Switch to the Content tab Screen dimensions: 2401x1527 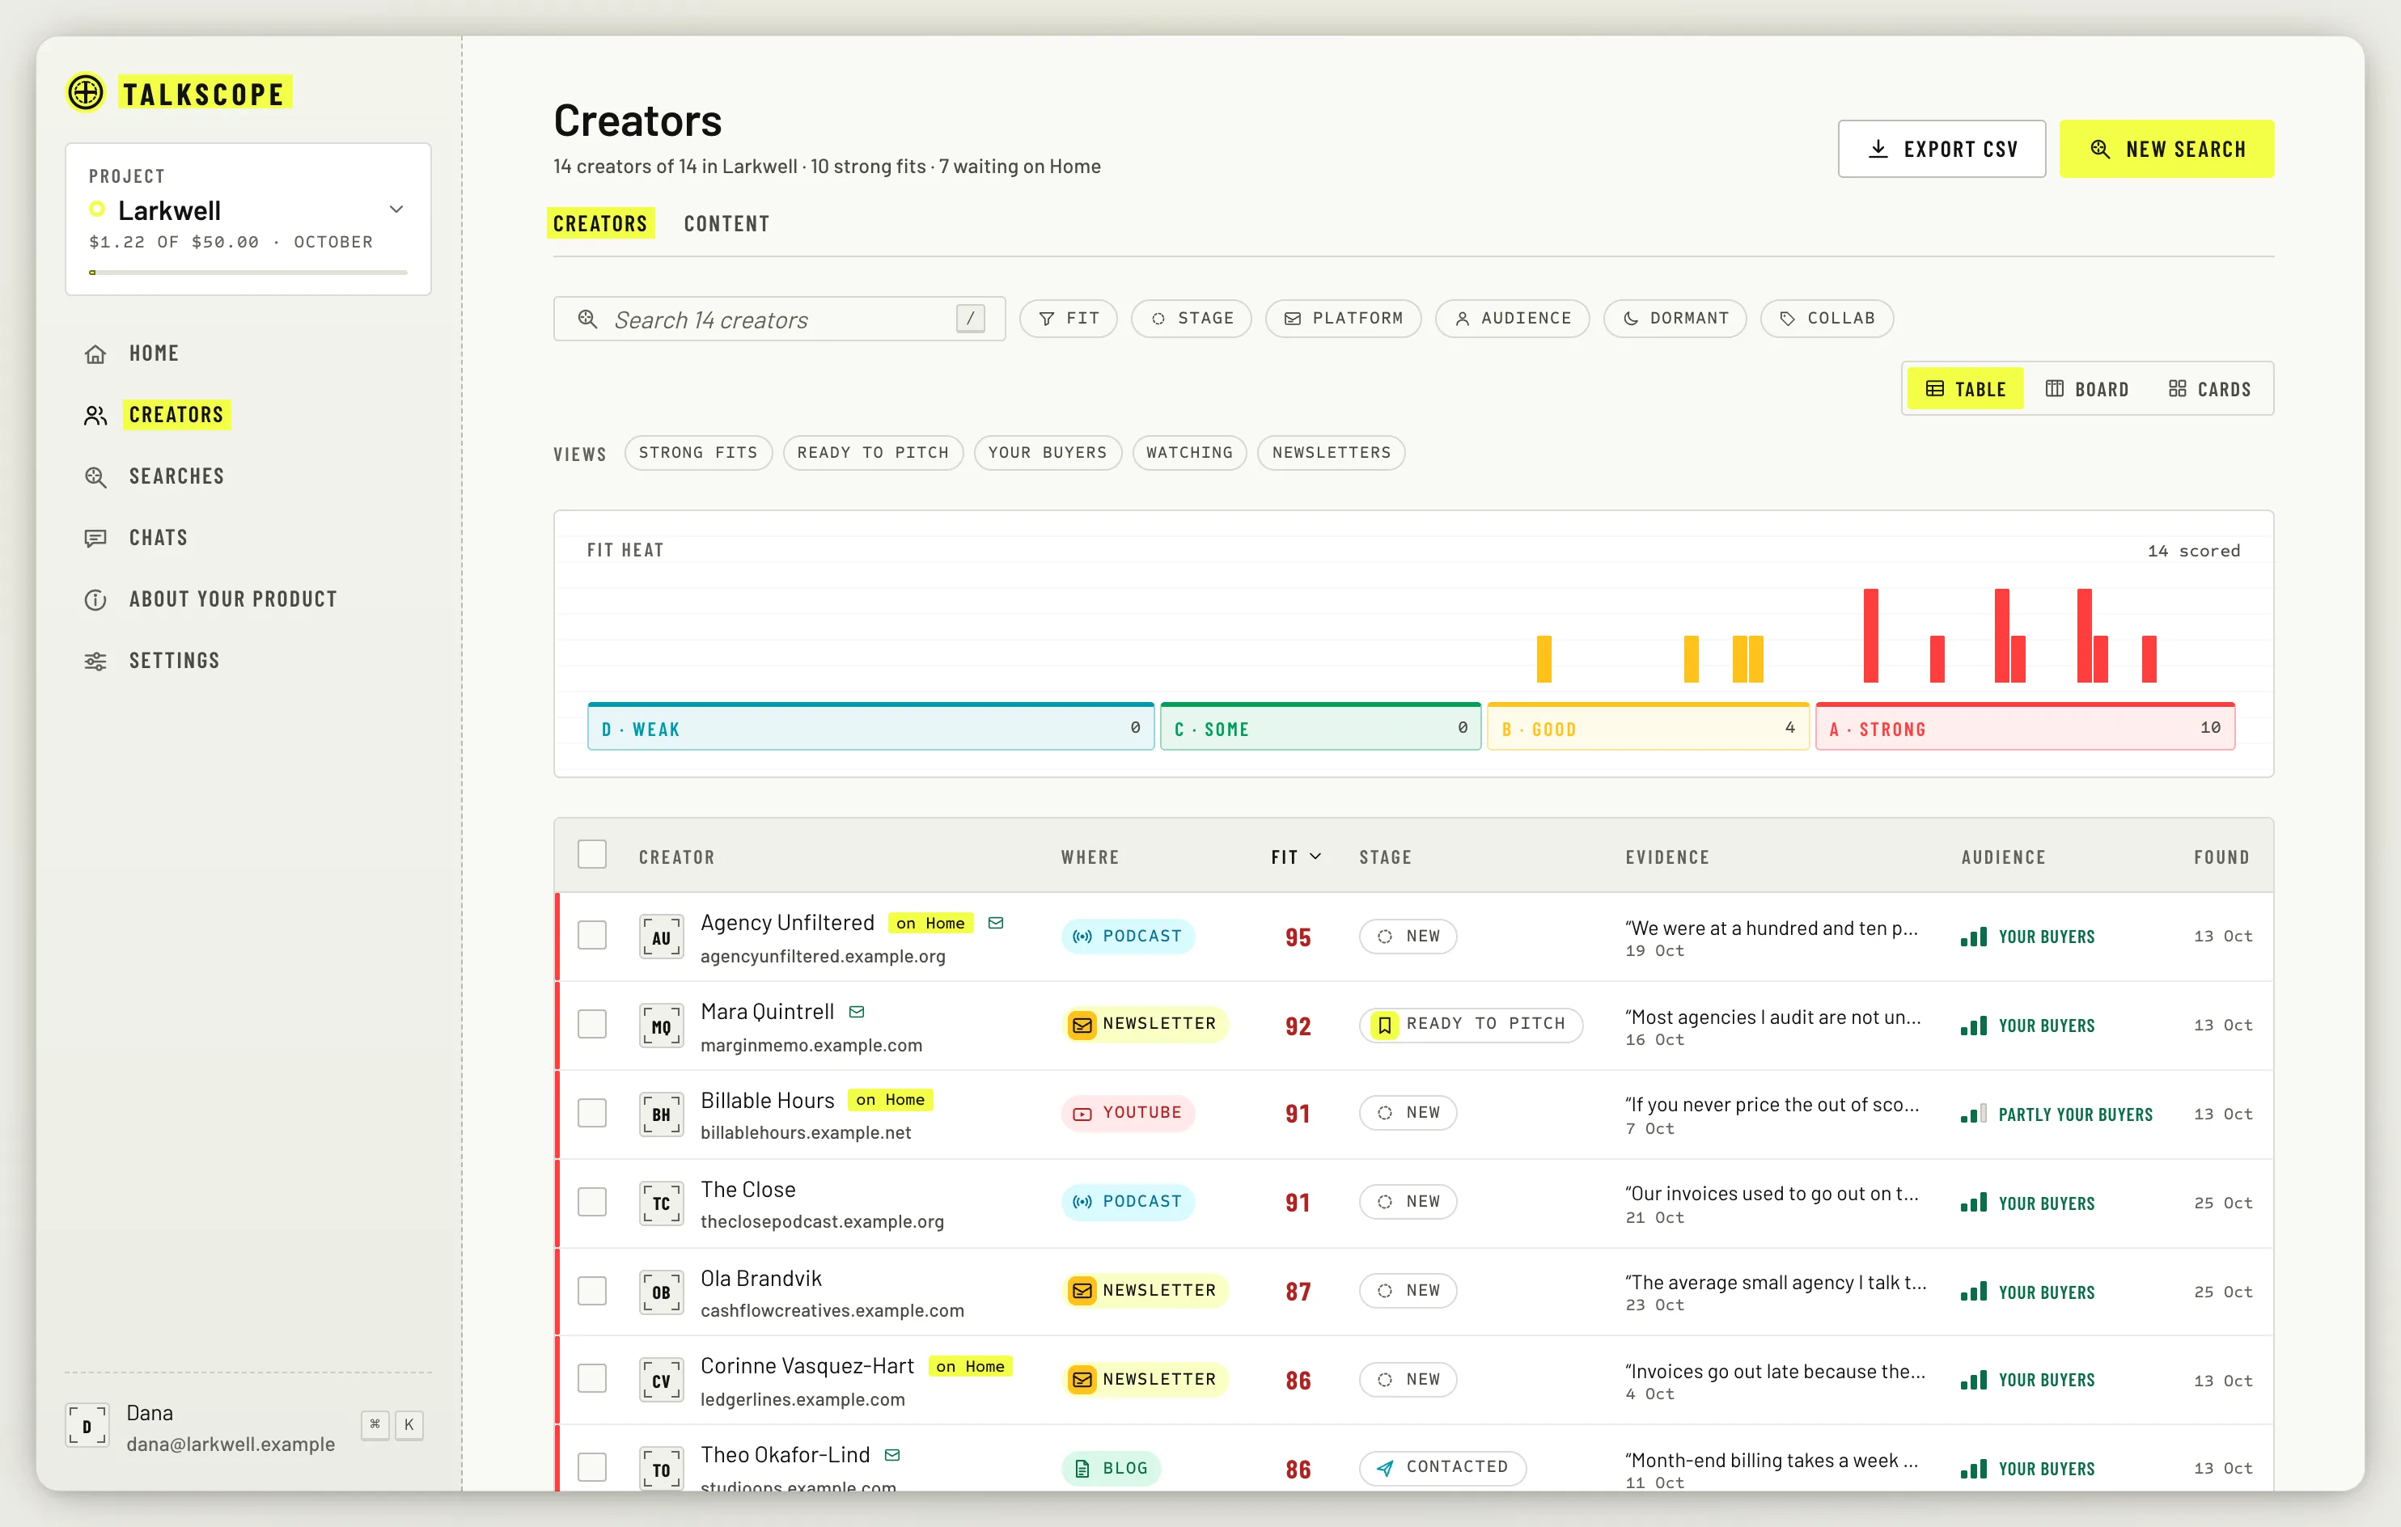coord(727,224)
